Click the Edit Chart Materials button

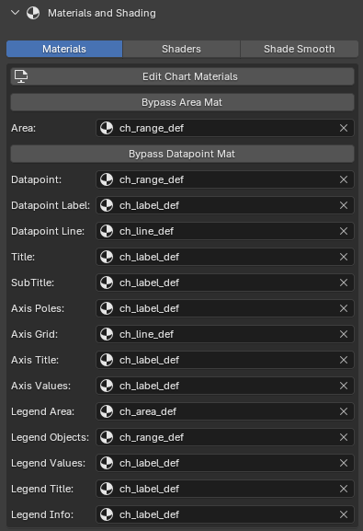182,76
